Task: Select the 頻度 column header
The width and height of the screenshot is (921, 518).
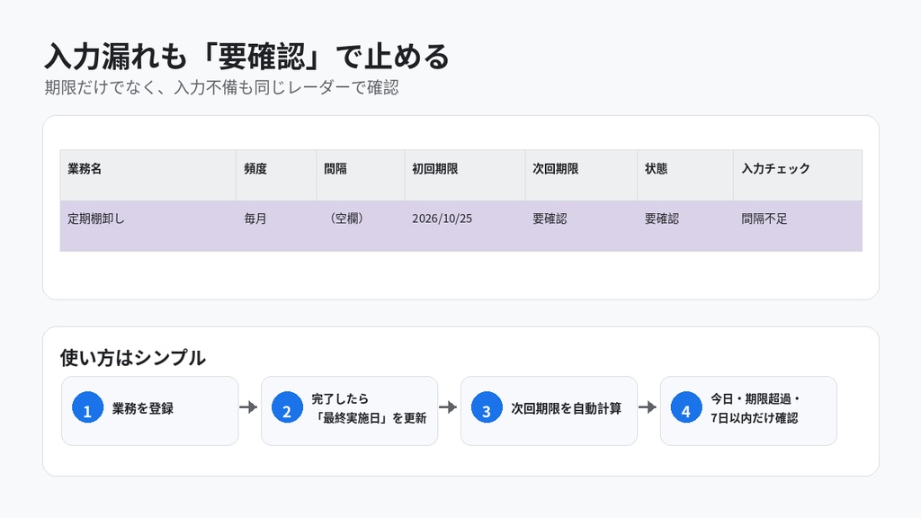Action: pos(276,175)
